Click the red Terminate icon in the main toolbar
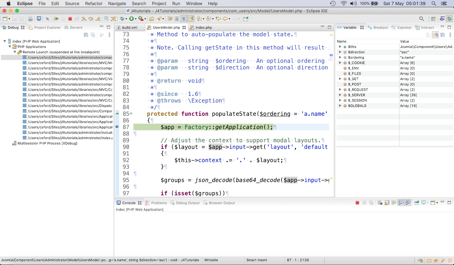Viewport: 454px width, 265px height. [70, 19]
